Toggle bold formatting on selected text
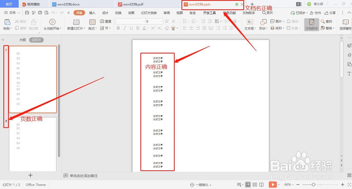 (118, 28)
